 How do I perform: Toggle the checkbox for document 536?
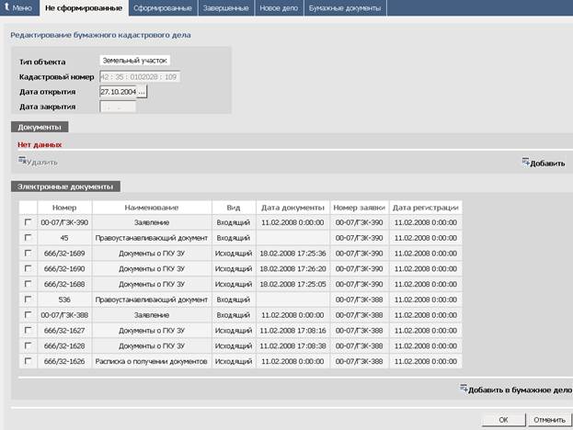tap(28, 300)
